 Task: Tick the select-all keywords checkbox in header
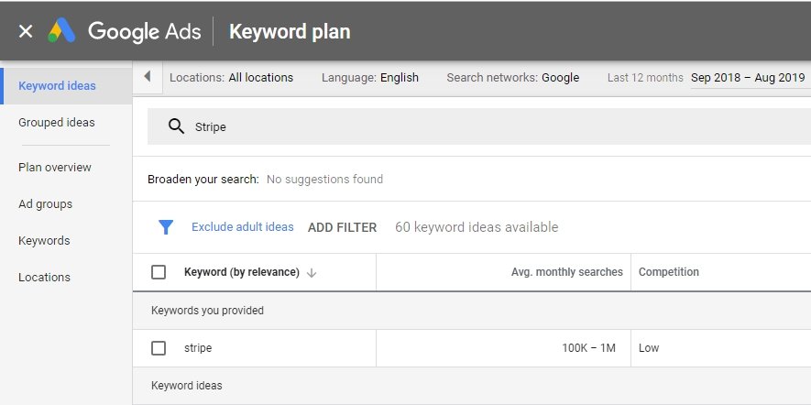click(159, 272)
